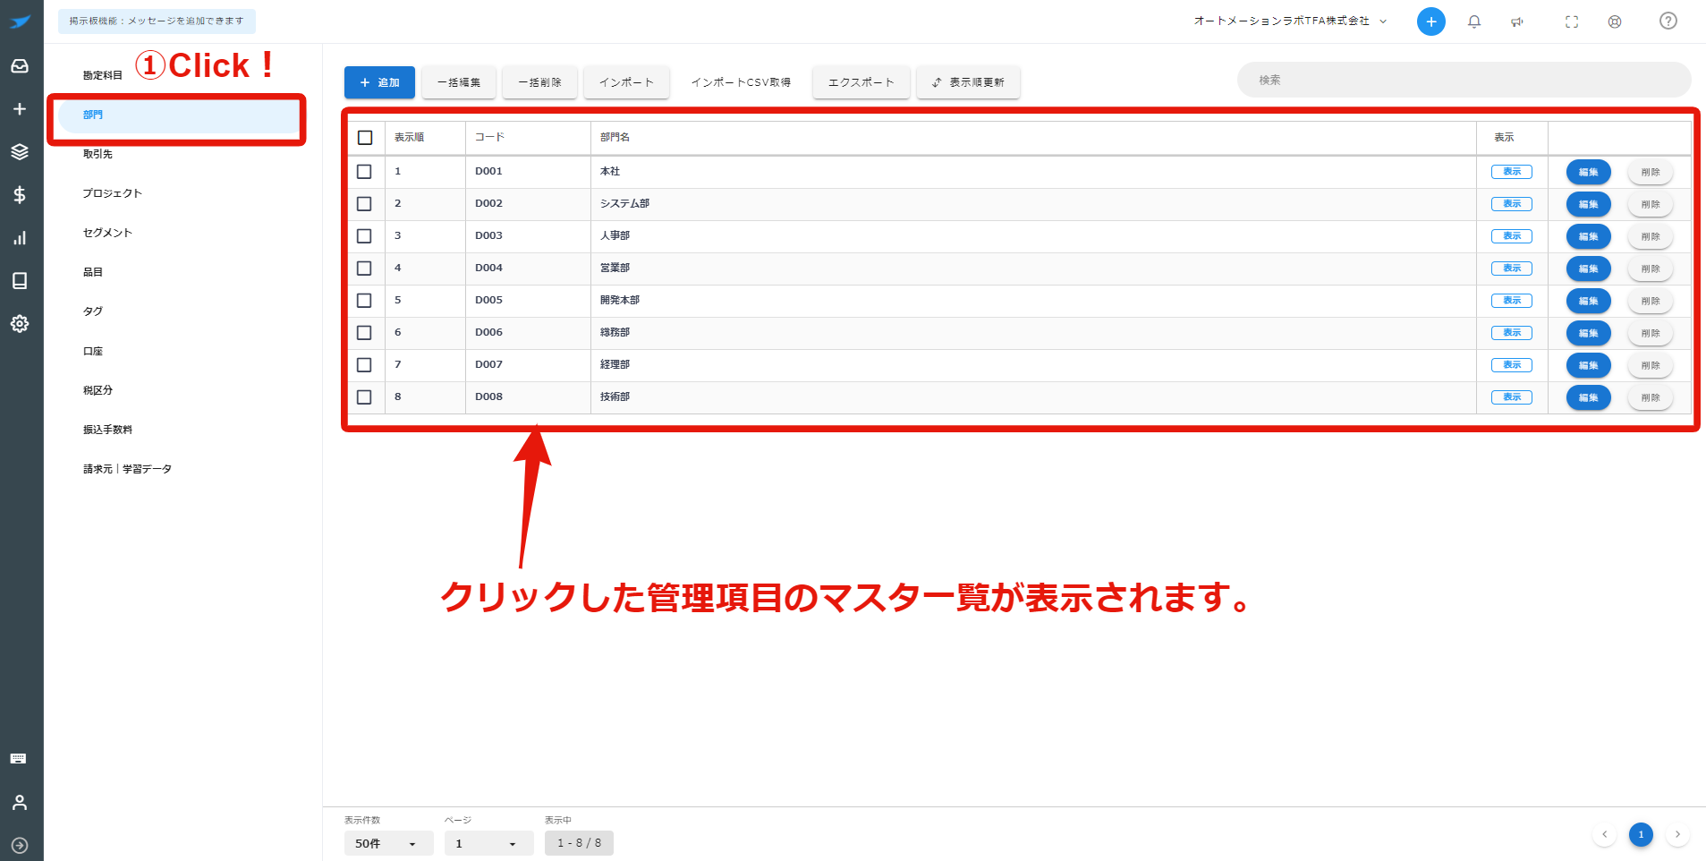The image size is (1706, 861).
Task: Click the 表示 badge for 人事部 row
Action: point(1512,236)
